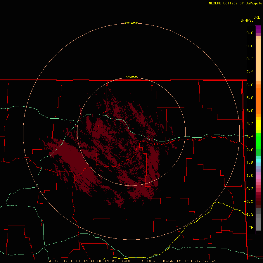Click the 50 NMI range ring label
The width and height of the screenshot is (263, 263).
(131, 77)
